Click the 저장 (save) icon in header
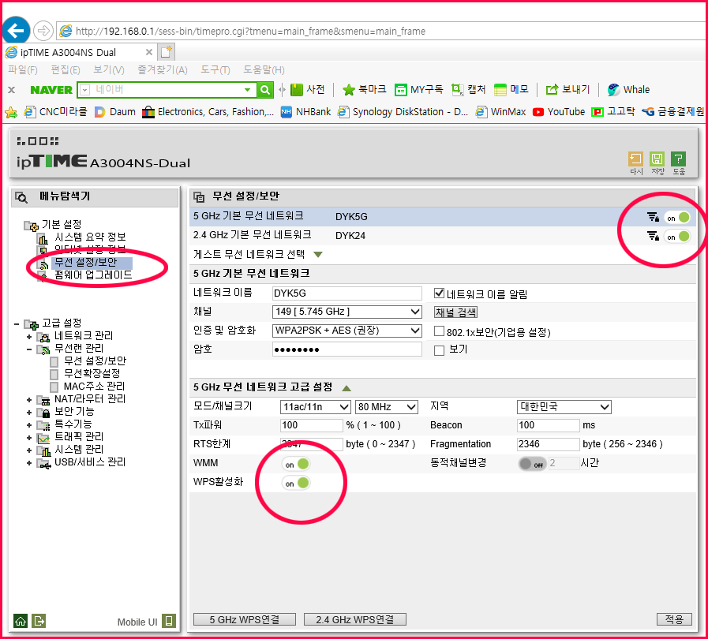 click(x=657, y=159)
